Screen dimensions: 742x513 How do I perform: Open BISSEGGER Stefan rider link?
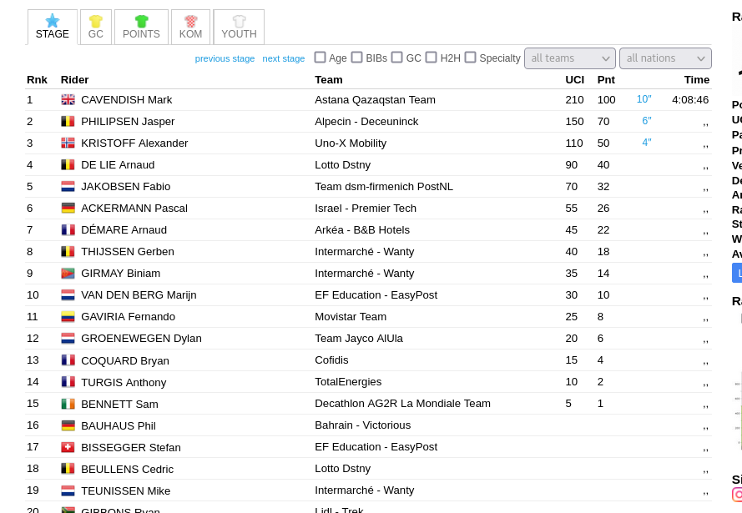[x=131, y=448]
